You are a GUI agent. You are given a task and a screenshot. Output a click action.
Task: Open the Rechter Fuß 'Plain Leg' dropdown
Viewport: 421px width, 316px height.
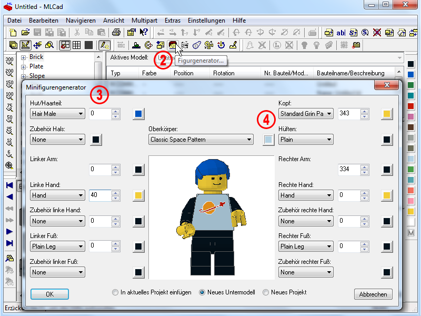coord(306,246)
